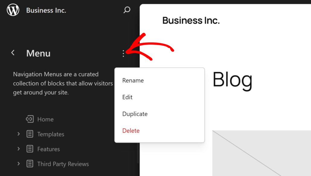Open the three-dot options menu beside Menu
Image resolution: width=311 pixels, height=176 pixels.
coord(123,53)
